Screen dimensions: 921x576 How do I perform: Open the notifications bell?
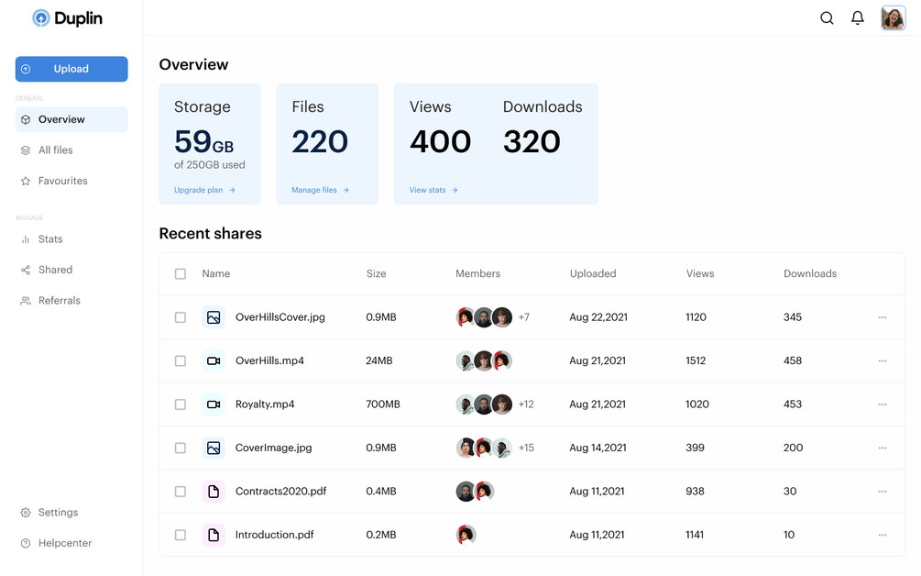pyautogui.click(x=858, y=17)
